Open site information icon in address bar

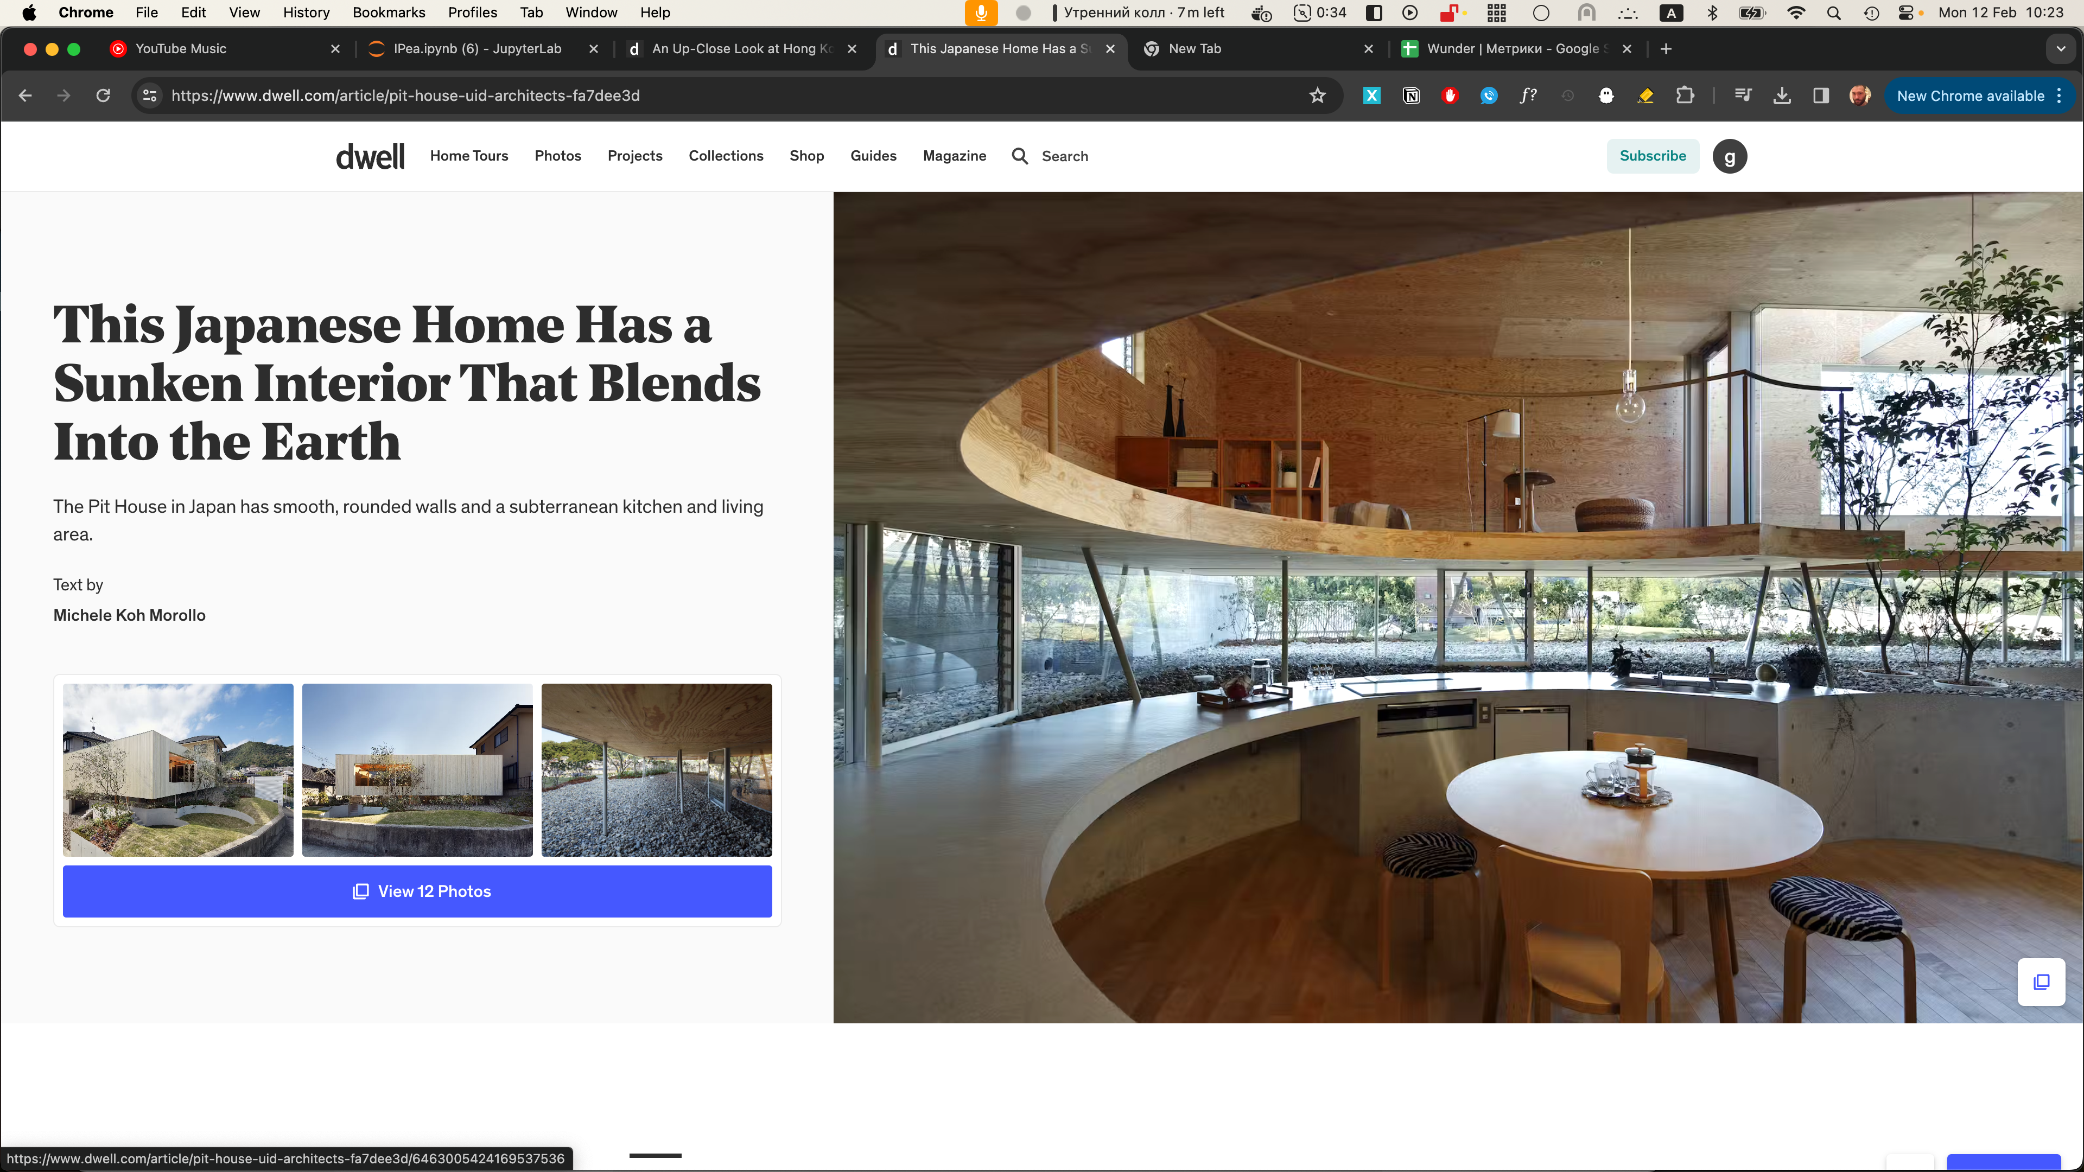point(150,95)
